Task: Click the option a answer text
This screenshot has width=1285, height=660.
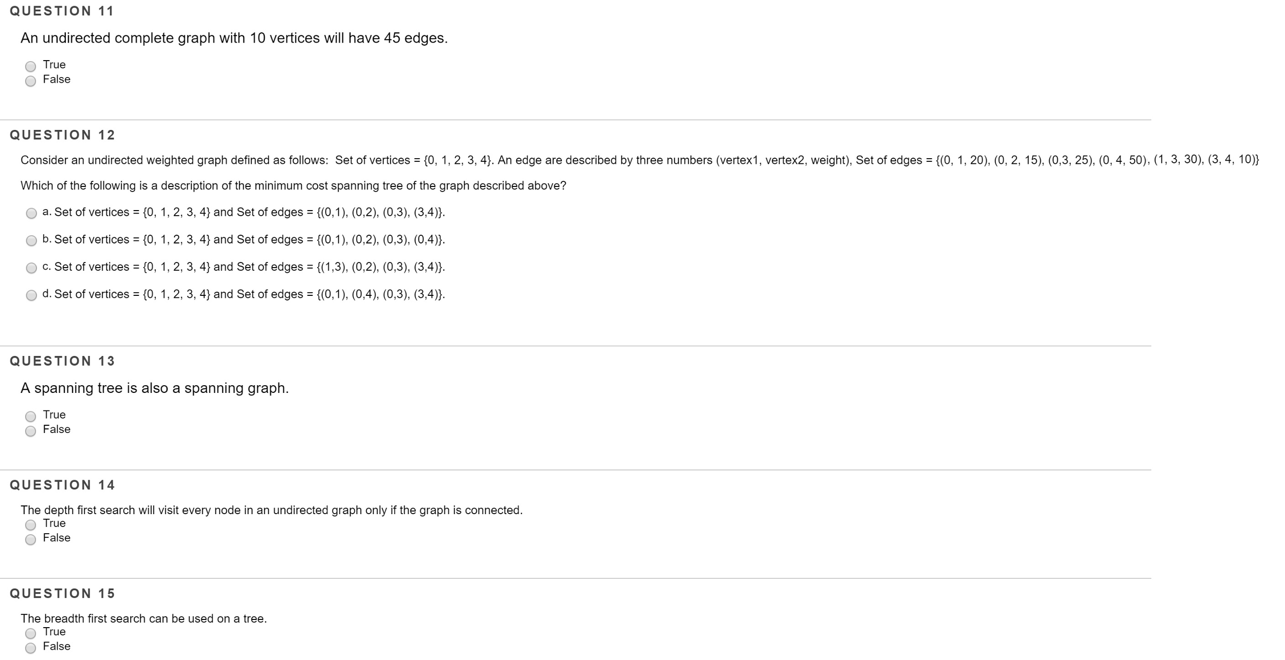Action: [244, 212]
